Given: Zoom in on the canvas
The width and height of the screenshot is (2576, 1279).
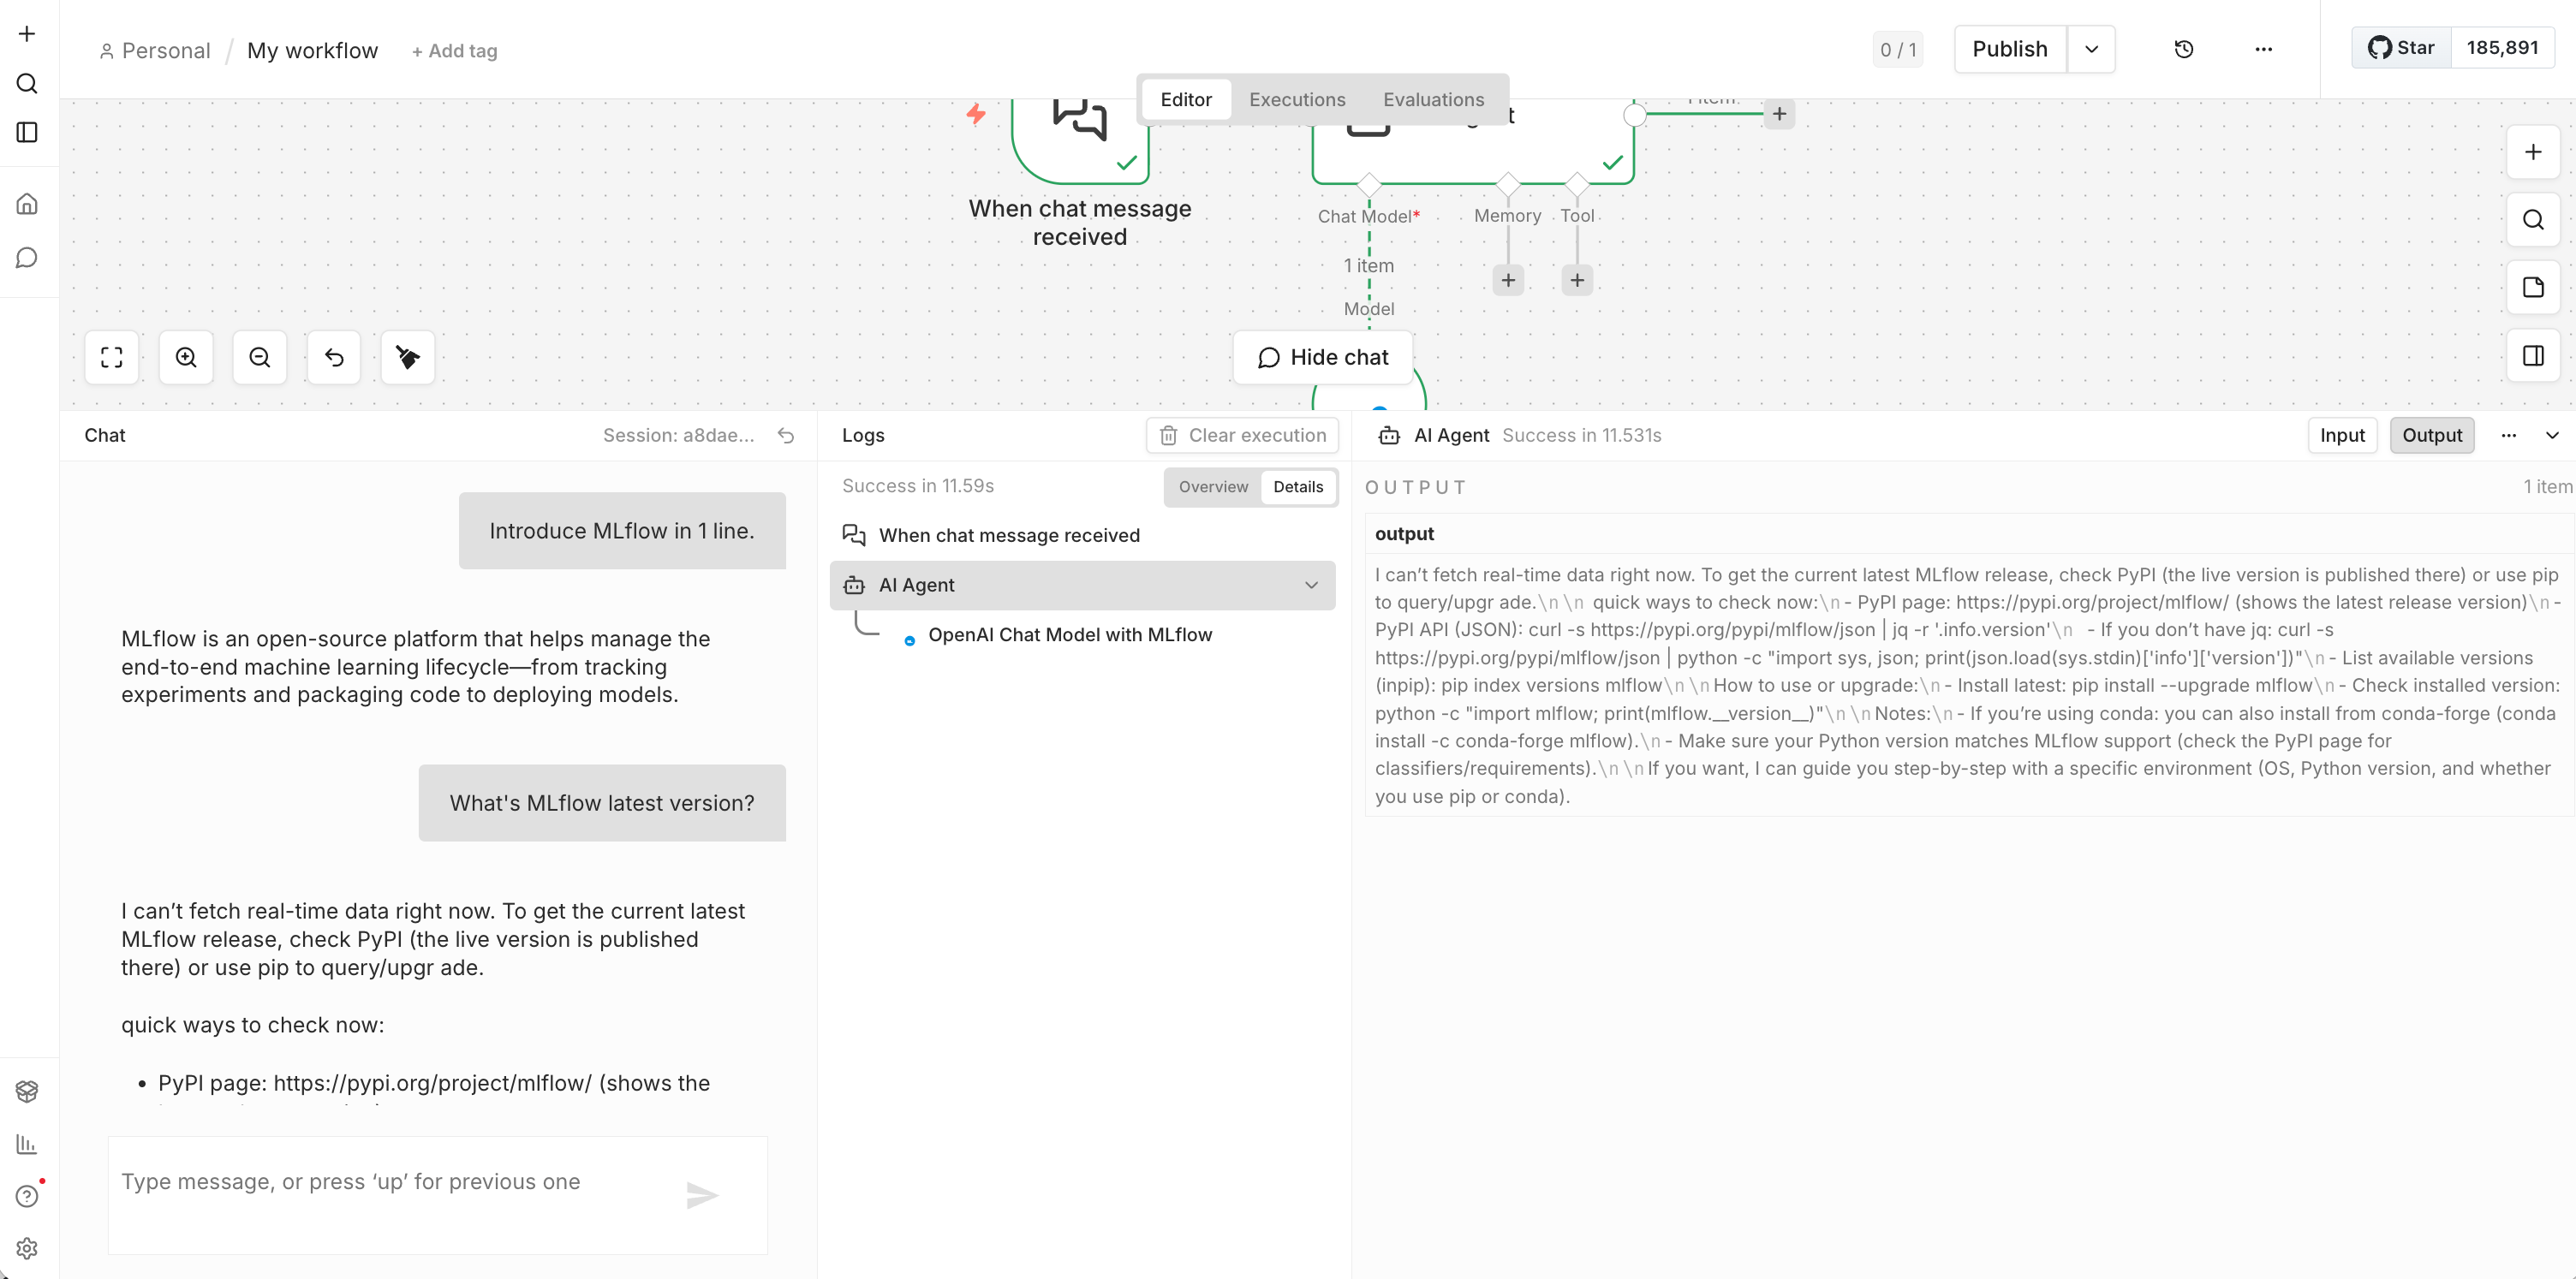Looking at the screenshot, I should point(186,357).
